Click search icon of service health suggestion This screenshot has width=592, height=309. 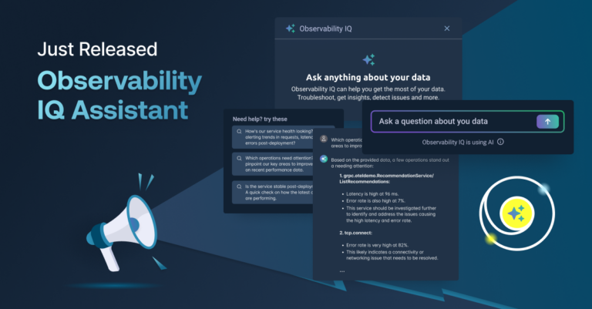click(240, 132)
